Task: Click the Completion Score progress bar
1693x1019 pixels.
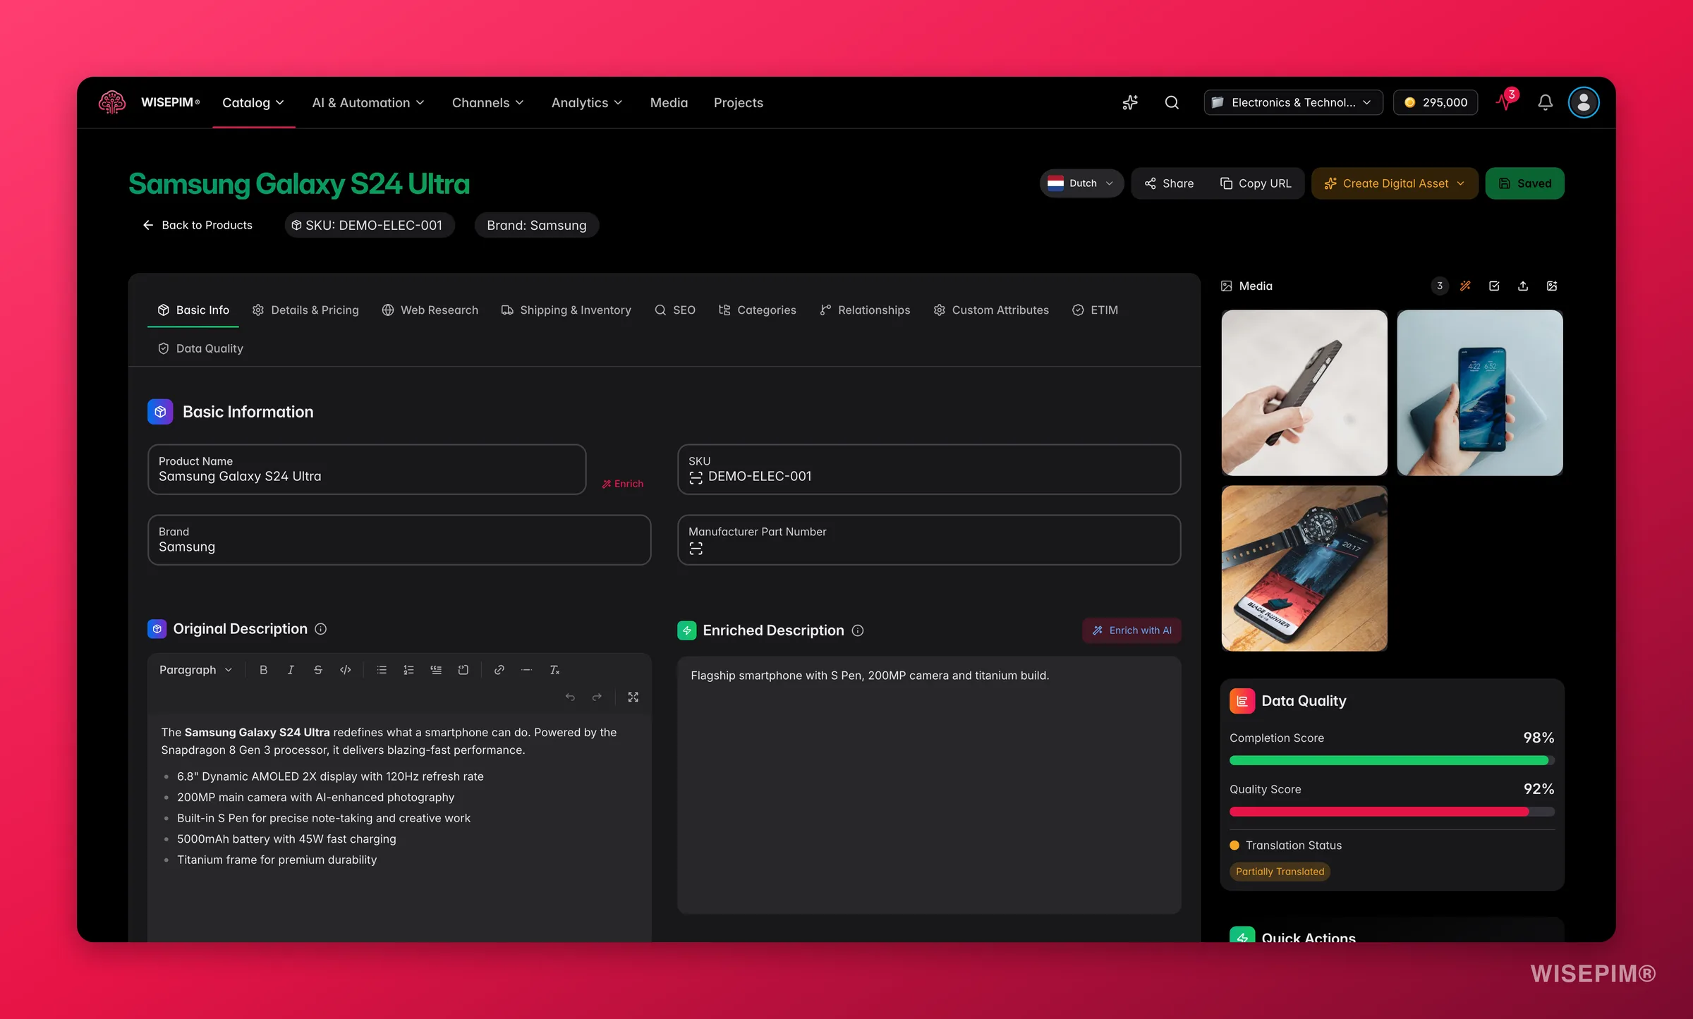Action: pyautogui.click(x=1392, y=760)
